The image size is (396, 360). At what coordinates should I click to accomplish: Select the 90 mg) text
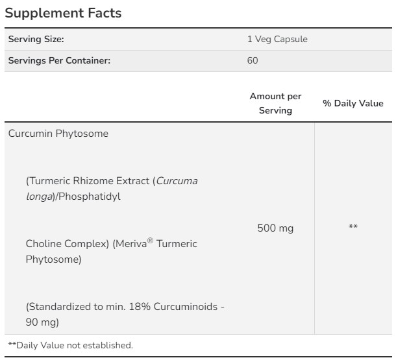(43, 322)
